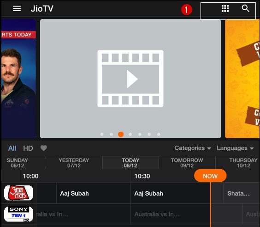Viewport: 260px width, 227px height.
Task: Select the active orange carousel dot
Action: pos(121,134)
